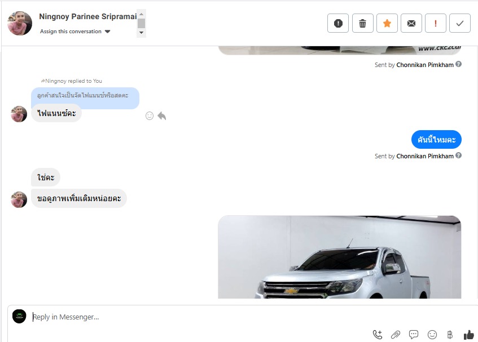Screen dimensions: 478x342
Task: Click Chonnikan Pimkham name under คันนี้ไหมคะ
Action: [x=425, y=156]
